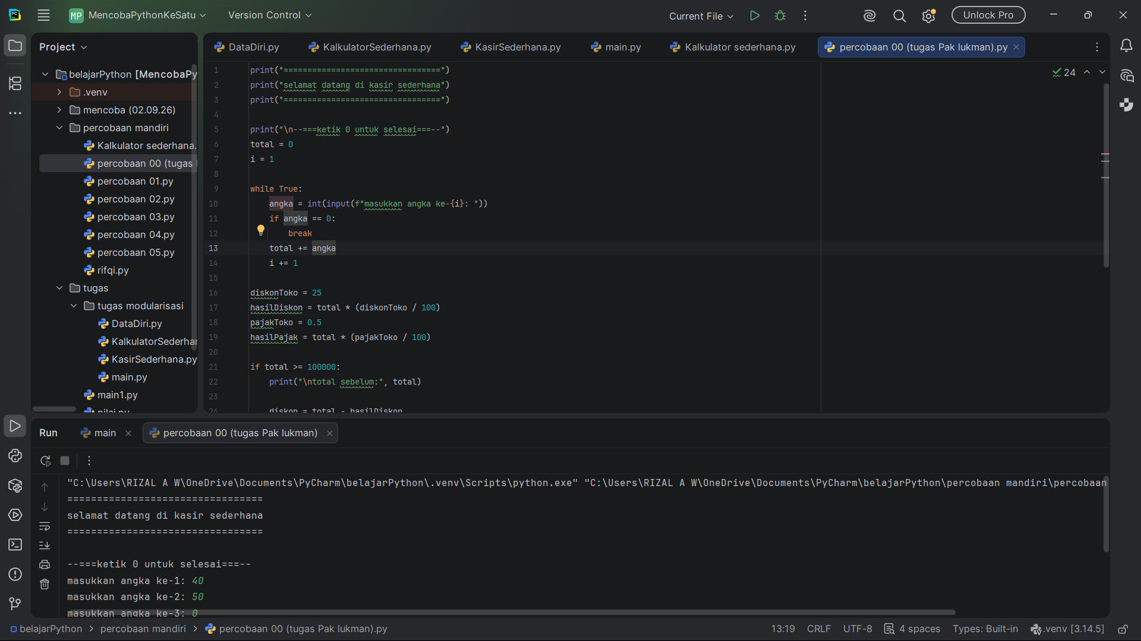1141x641 pixels.
Task: Clear the run console output with trash icon
Action: coord(45,585)
